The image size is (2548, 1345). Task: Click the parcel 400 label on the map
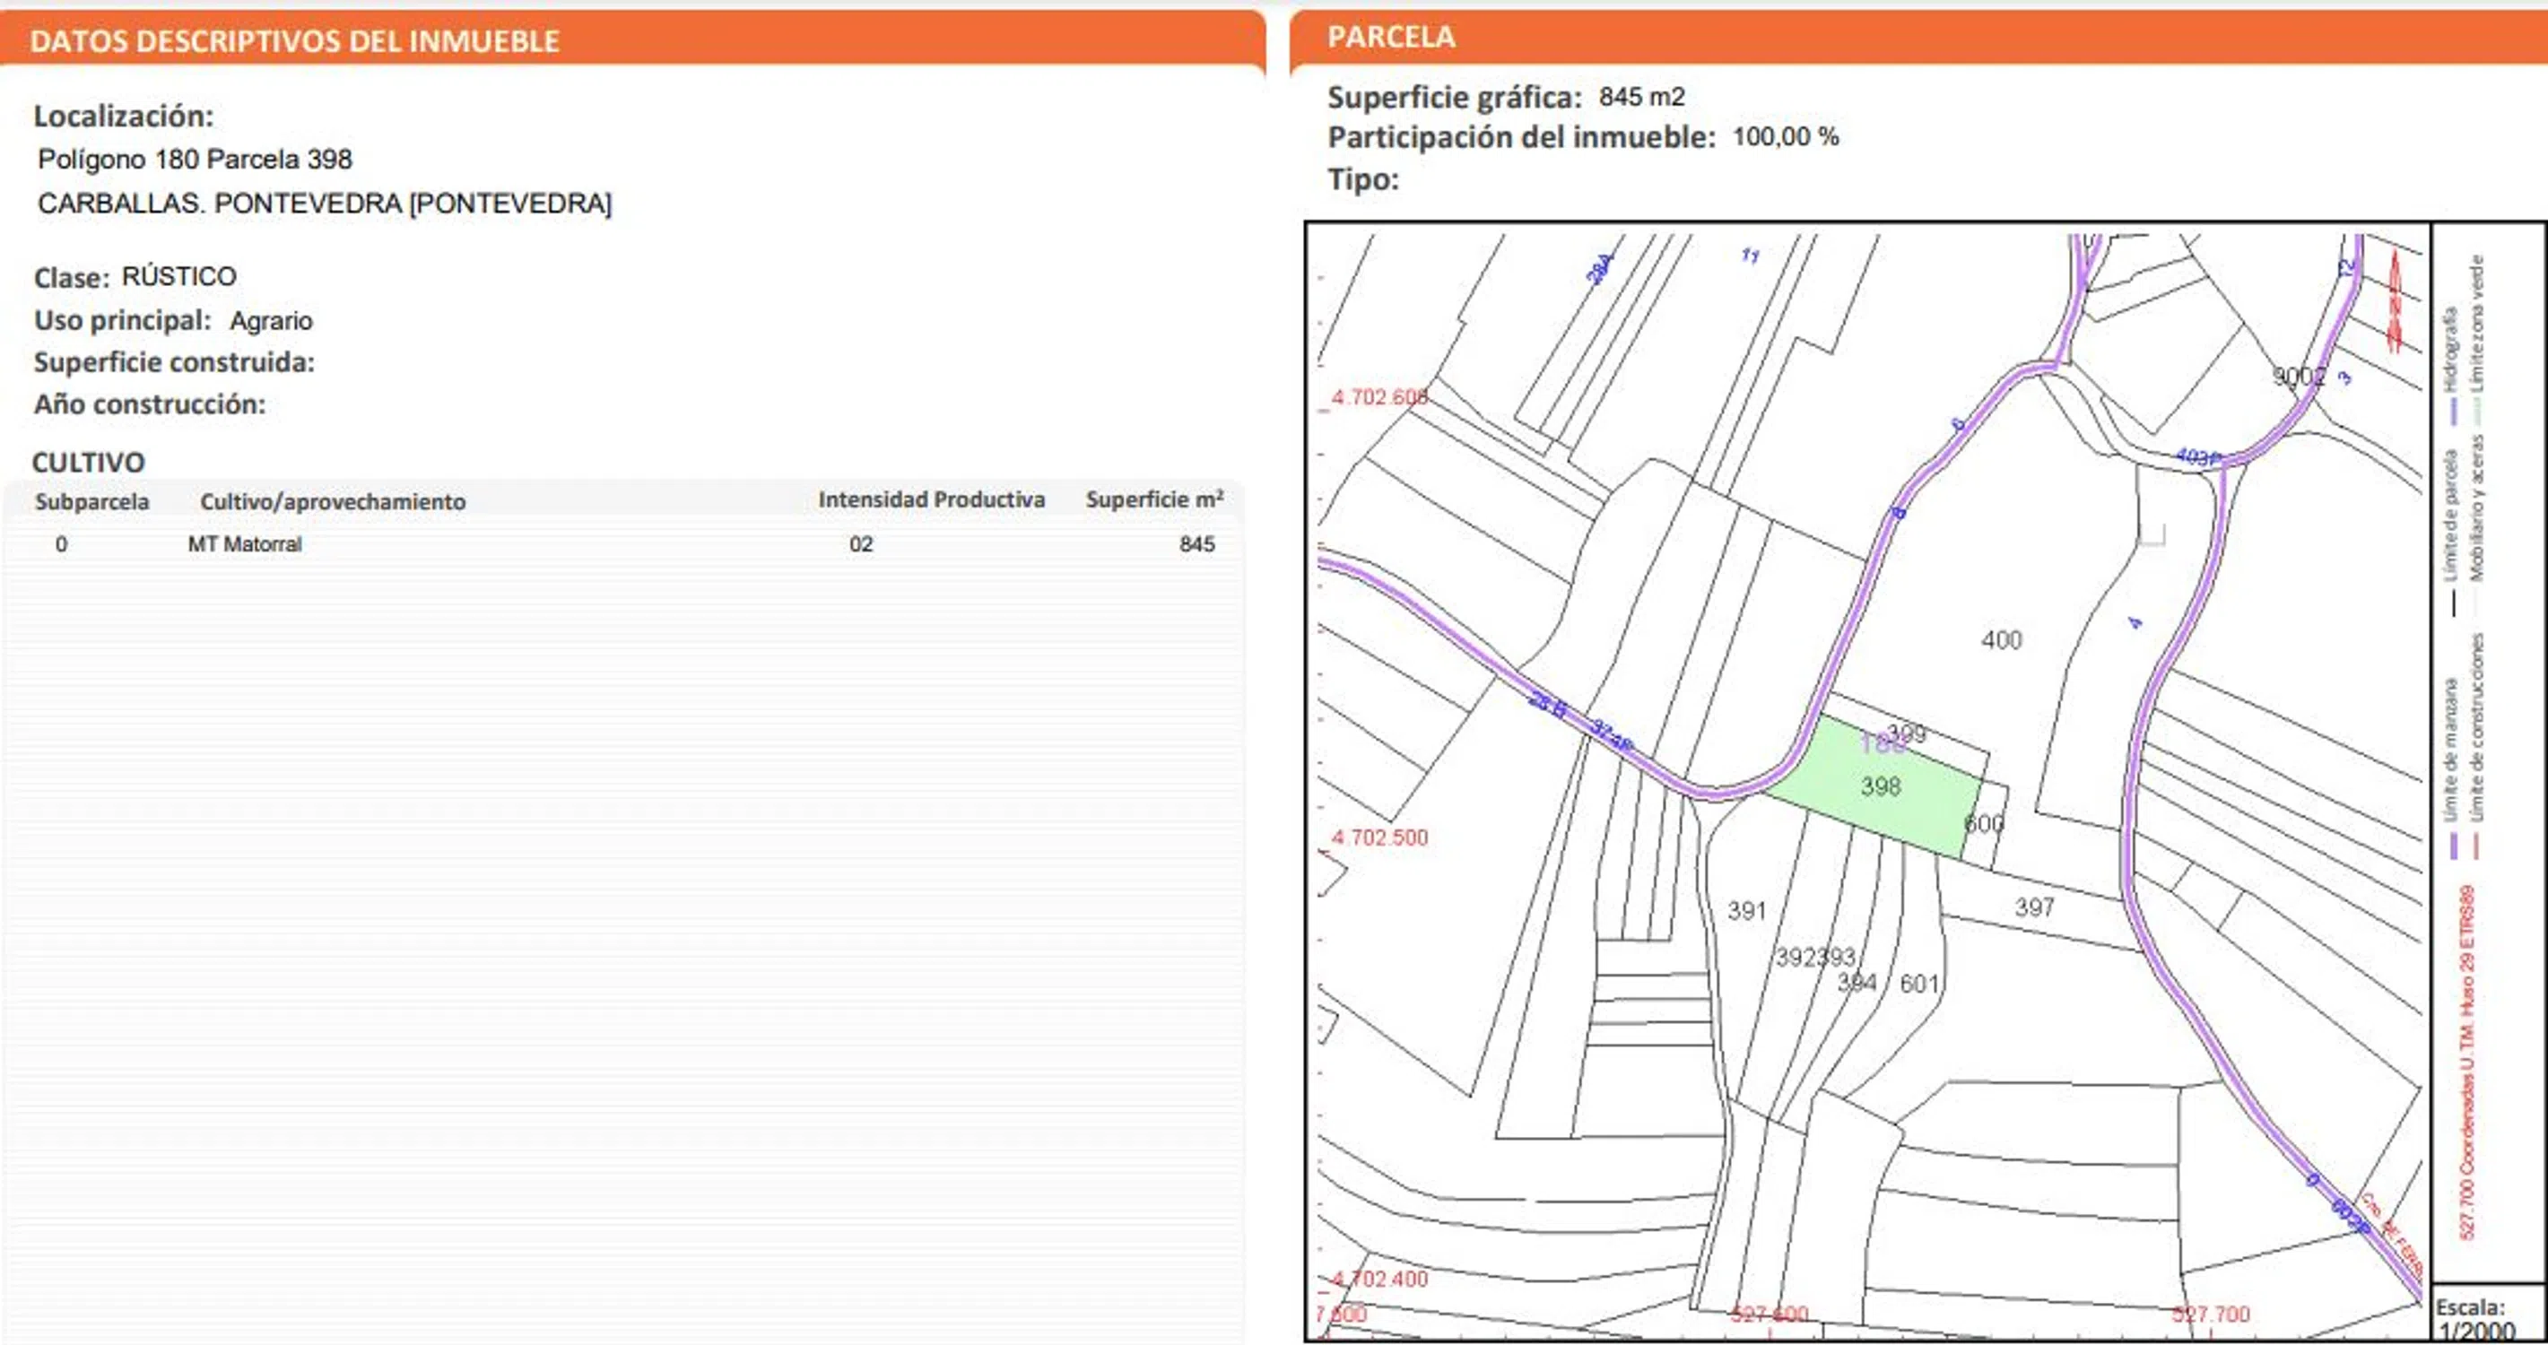point(2001,641)
